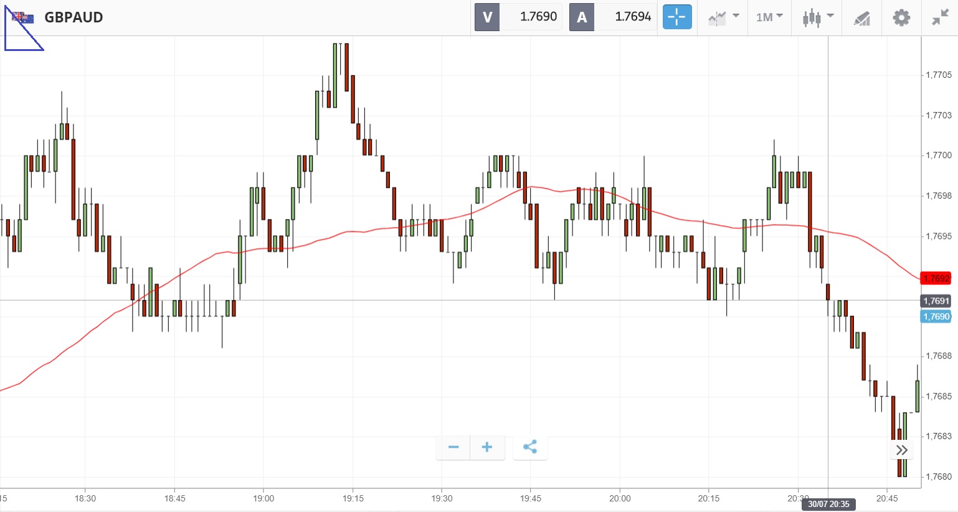Toggle the crosshair cursor tool
The height and width of the screenshot is (512, 958).
click(x=677, y=17)
